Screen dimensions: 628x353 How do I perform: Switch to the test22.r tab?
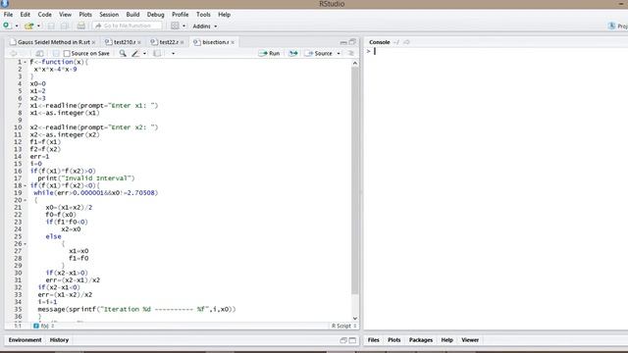click(169, 42)
